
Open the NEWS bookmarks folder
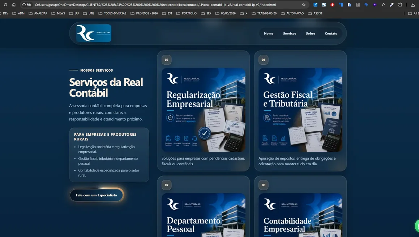58,13
